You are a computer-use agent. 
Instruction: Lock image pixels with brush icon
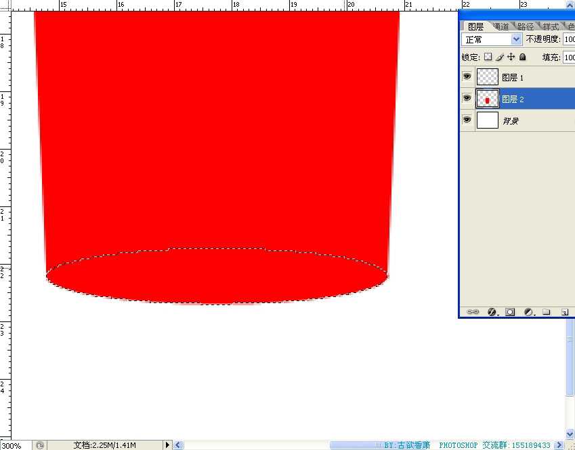click(500, 58)
